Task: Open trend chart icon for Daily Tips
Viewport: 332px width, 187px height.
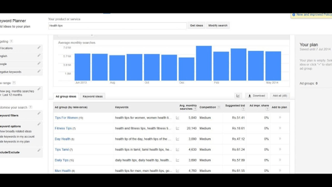Action: point(177,160)
